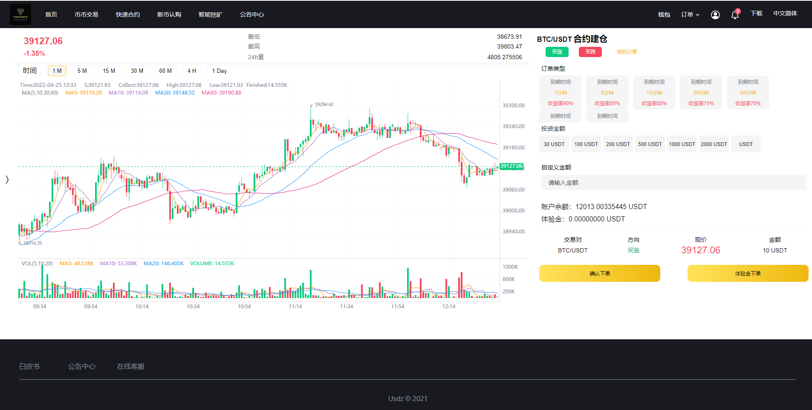Click the custom amount input field
Screen dimensions: 812x410
(673, 183)
